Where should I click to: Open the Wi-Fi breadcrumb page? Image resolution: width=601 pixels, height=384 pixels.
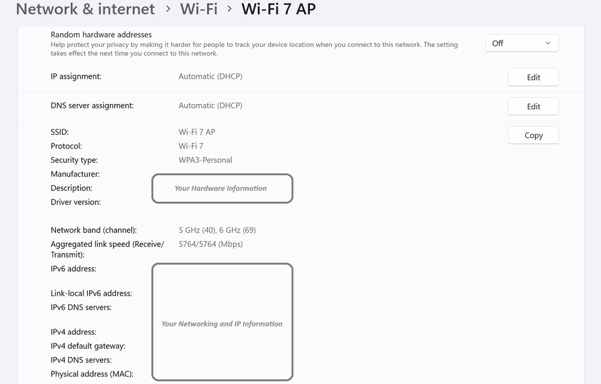coord(198,9)
